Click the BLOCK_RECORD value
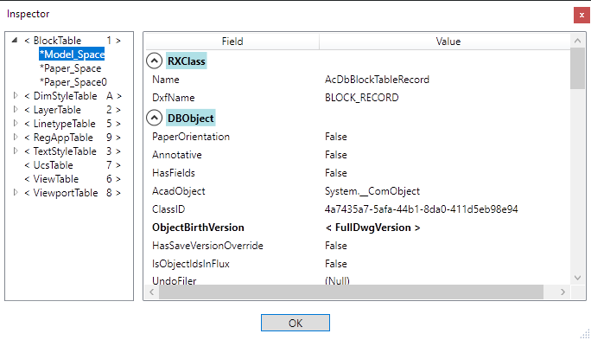591x340 pixels. pyautogui.click(x=361, y=98)
